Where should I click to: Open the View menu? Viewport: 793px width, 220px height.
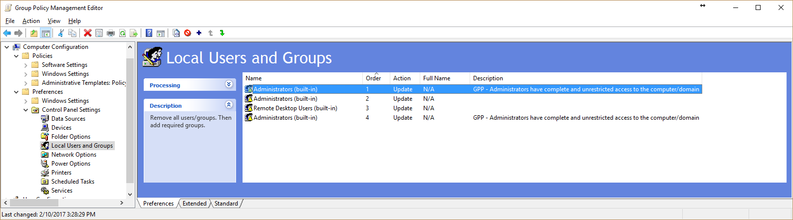coord(54,21)
